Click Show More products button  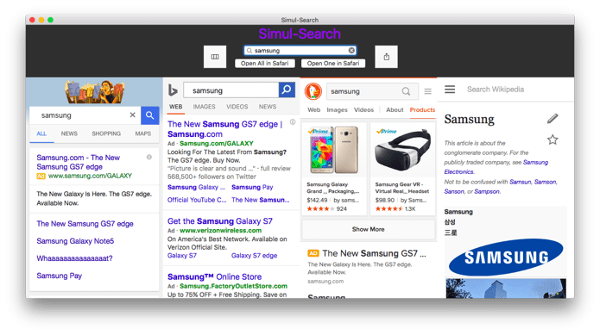(x=368, y=229)
